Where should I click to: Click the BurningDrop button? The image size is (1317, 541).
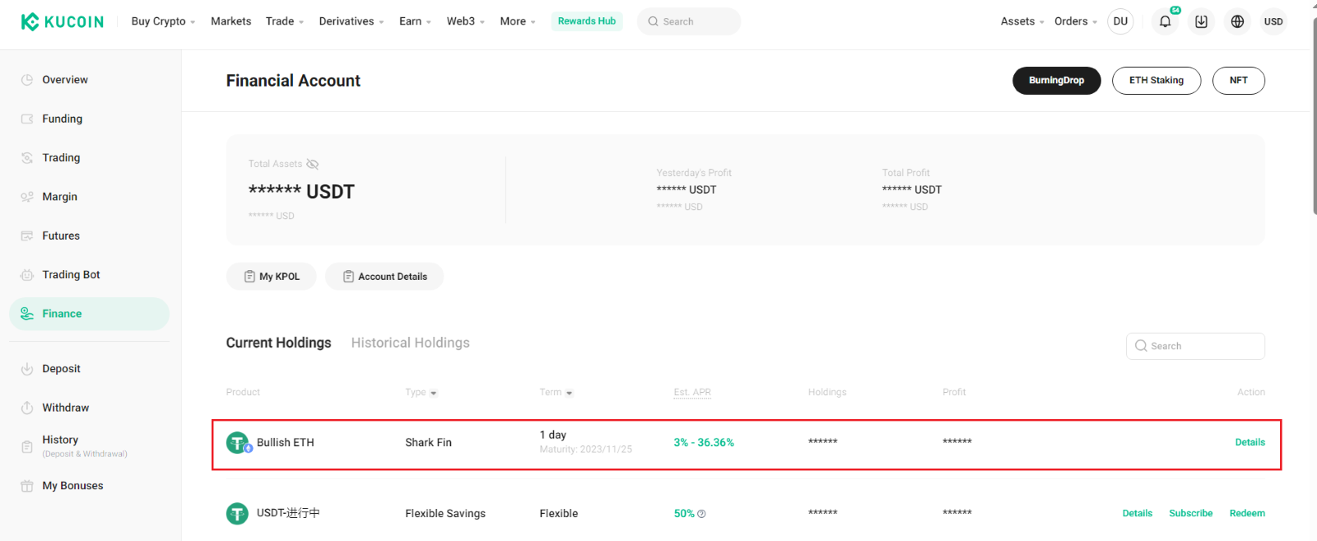1057,81
